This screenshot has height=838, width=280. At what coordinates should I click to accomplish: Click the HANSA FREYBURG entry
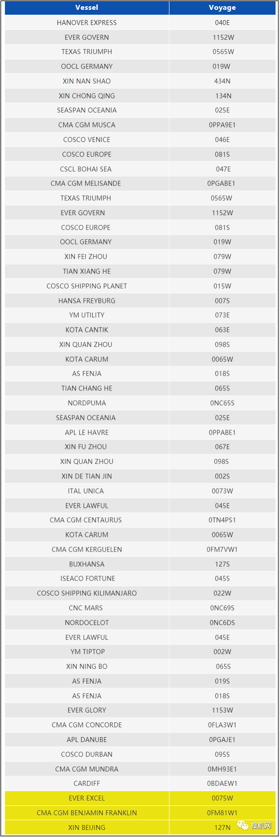[x=87, y=301]
